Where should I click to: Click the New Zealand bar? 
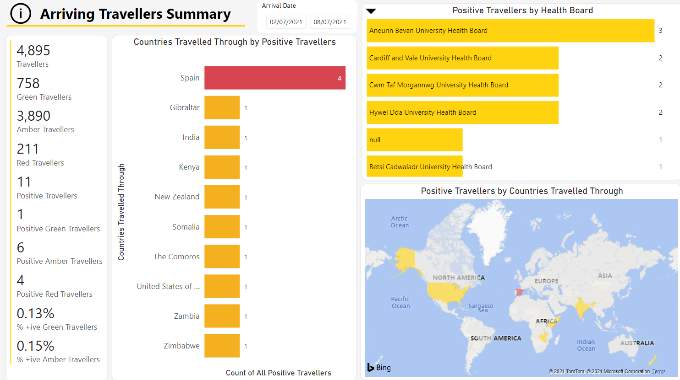click(222, 197)
